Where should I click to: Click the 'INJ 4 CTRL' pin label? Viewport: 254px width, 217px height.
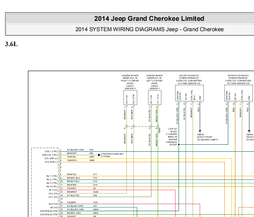pyautogui.click(x=52, y=187)
